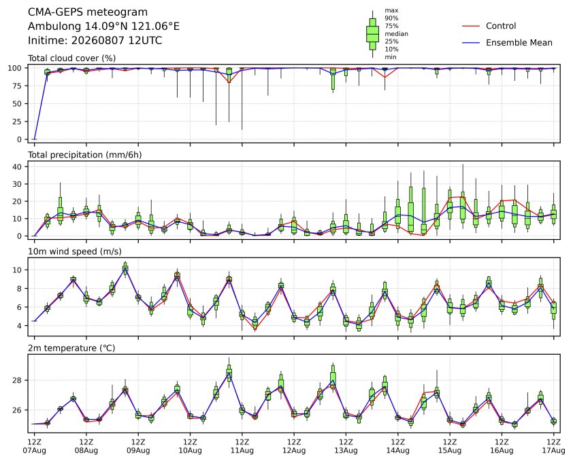The image size is (573, 462).
Task: Click the blue Ensemble Mean legend line sample
Action: pos(471,43)
